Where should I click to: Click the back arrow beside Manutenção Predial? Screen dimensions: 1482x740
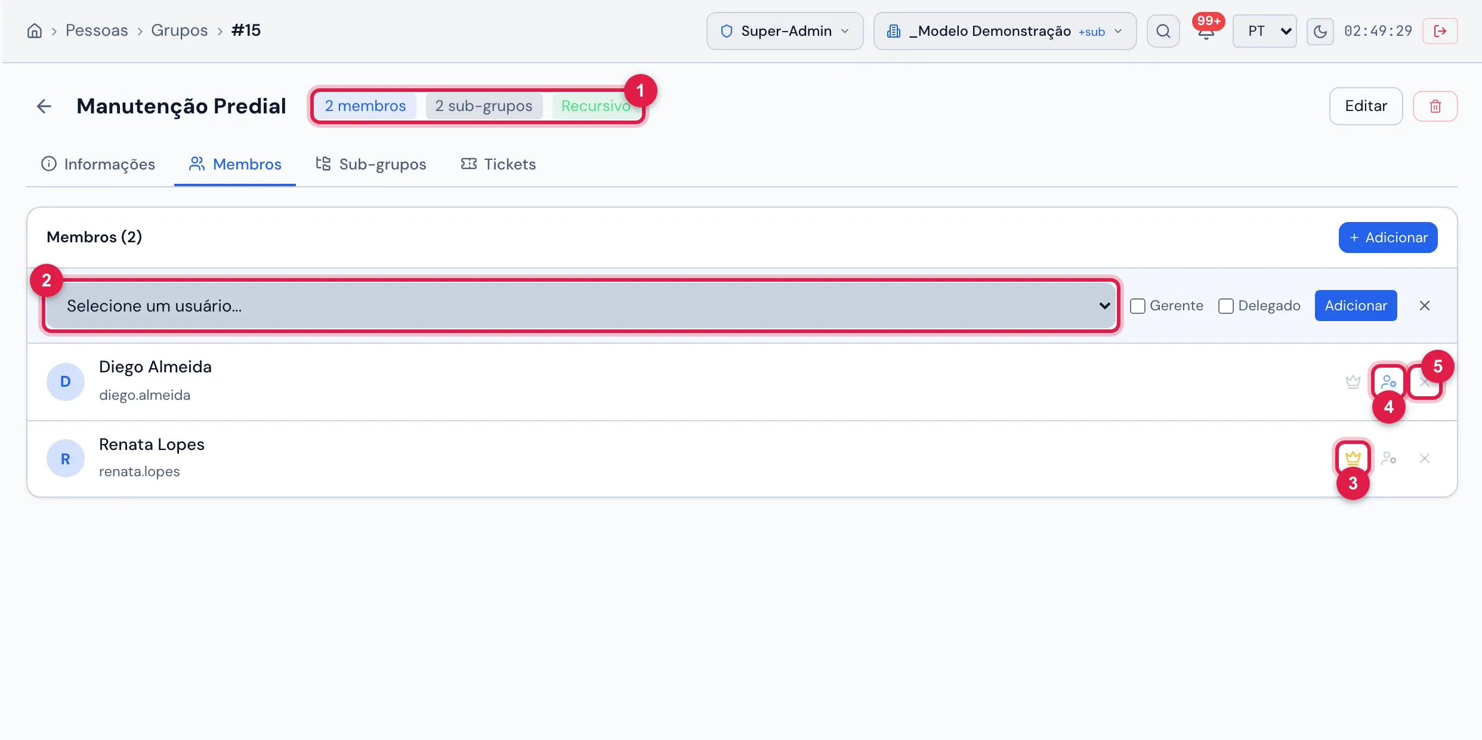tap(44, 106)
